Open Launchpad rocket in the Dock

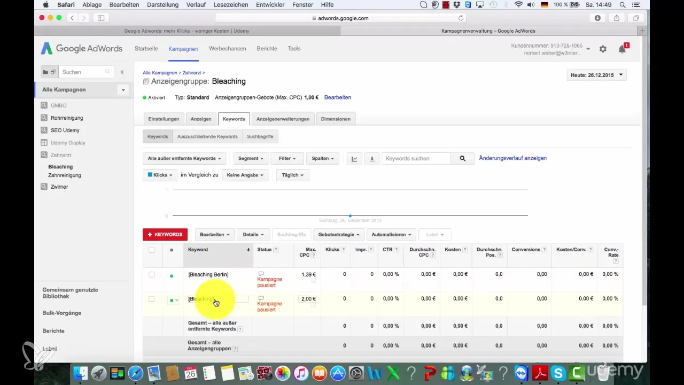(x=98, y=373)
